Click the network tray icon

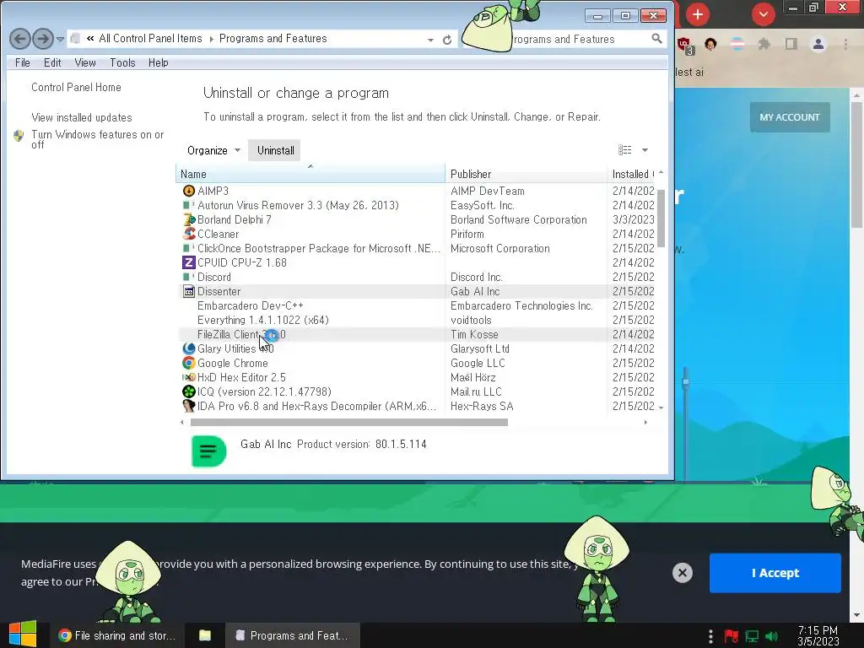[752, 636]
